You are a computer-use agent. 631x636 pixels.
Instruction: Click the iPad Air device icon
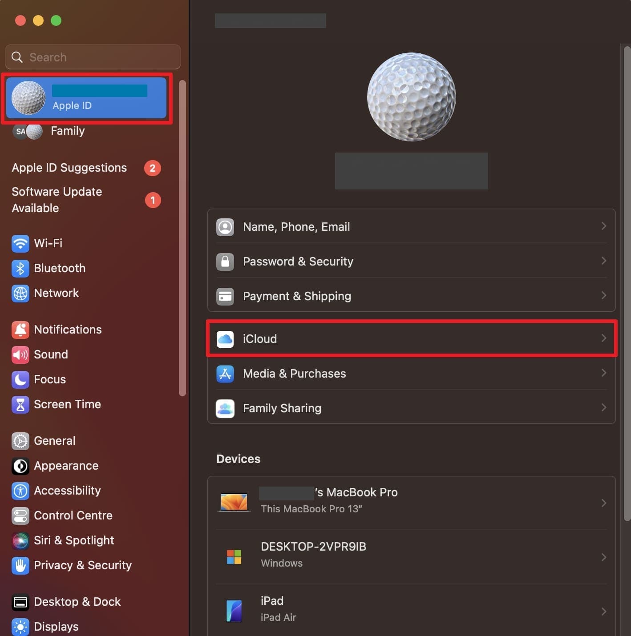[234, 611]
